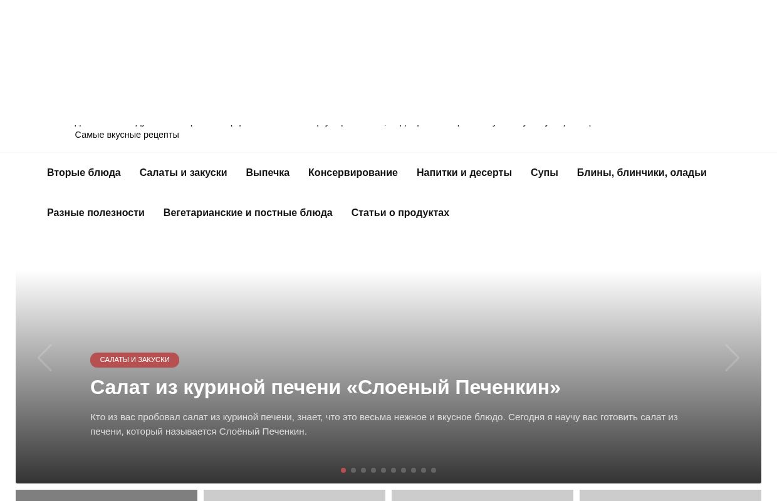This screenshot has width=777, height=501.
Task: Click the Самые вкусные рецепты tagline
Action: 127,135
